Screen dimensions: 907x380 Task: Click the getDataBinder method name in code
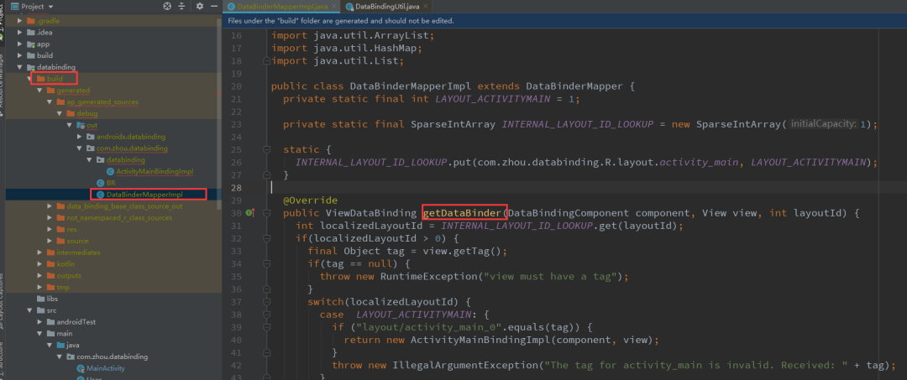pyautogui.click(x=462, y=213)
